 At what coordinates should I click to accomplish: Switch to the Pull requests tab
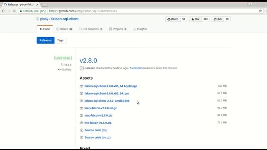tap(91, 29)
